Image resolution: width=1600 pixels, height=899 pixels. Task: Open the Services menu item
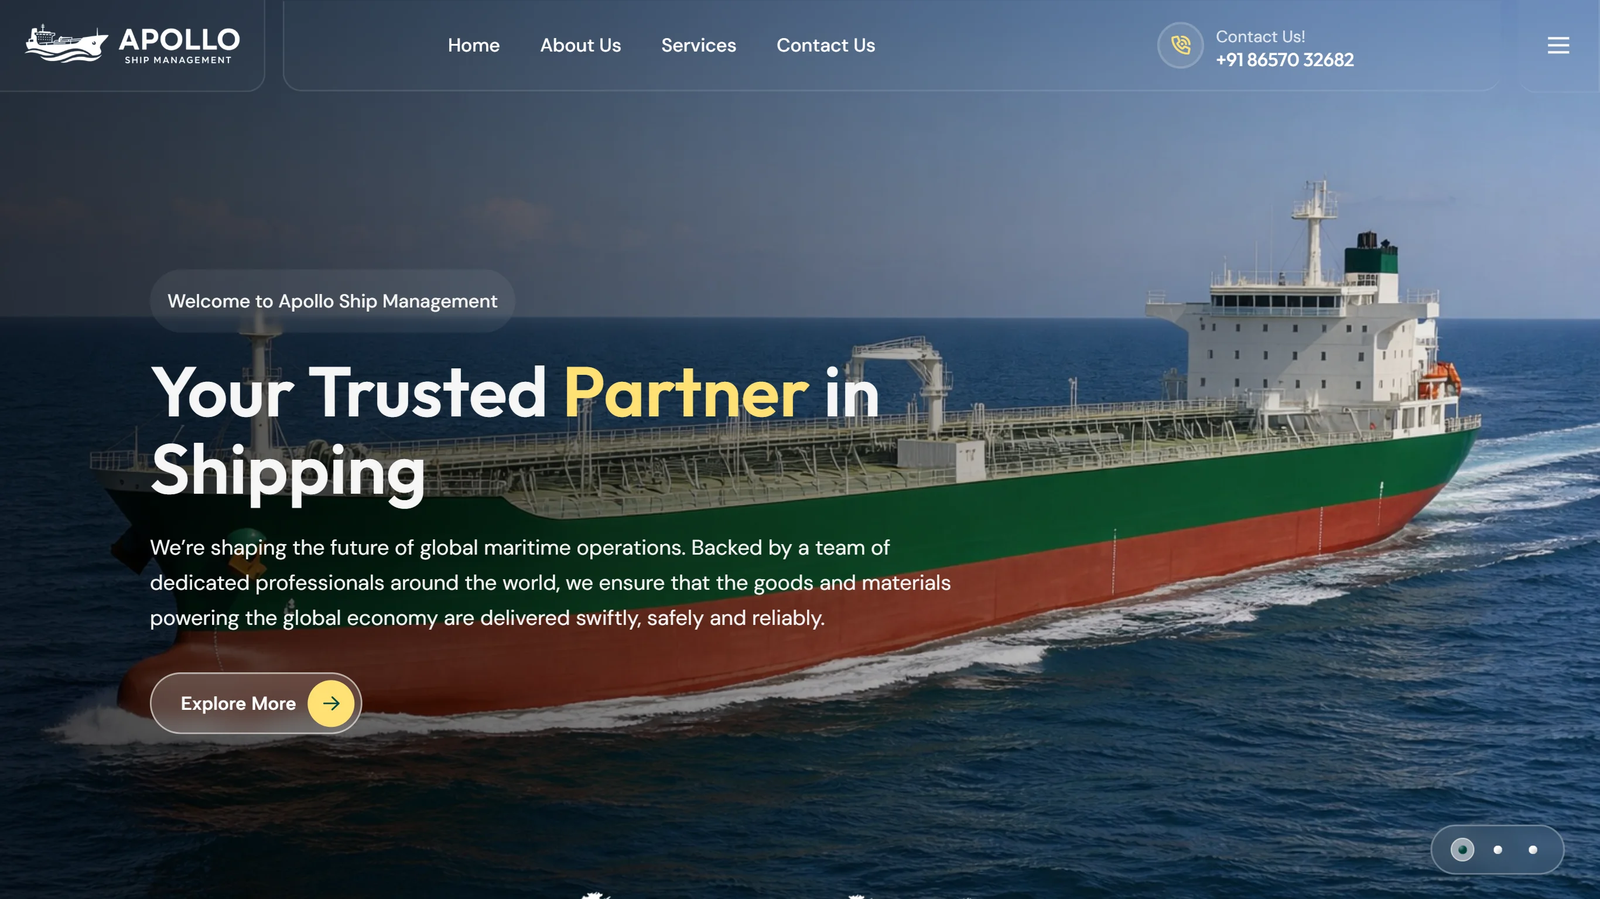coord(698,45)
